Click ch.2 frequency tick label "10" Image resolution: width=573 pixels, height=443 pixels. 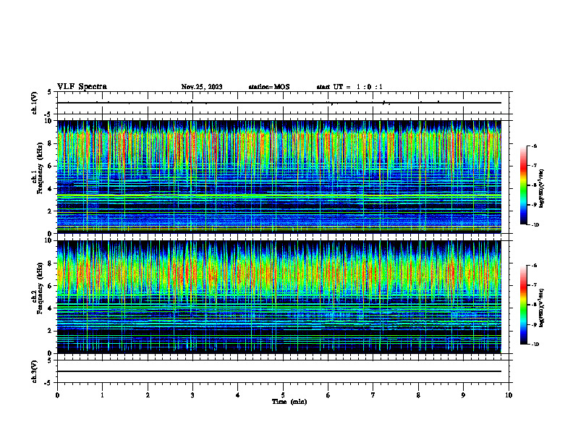click(48, 240)
